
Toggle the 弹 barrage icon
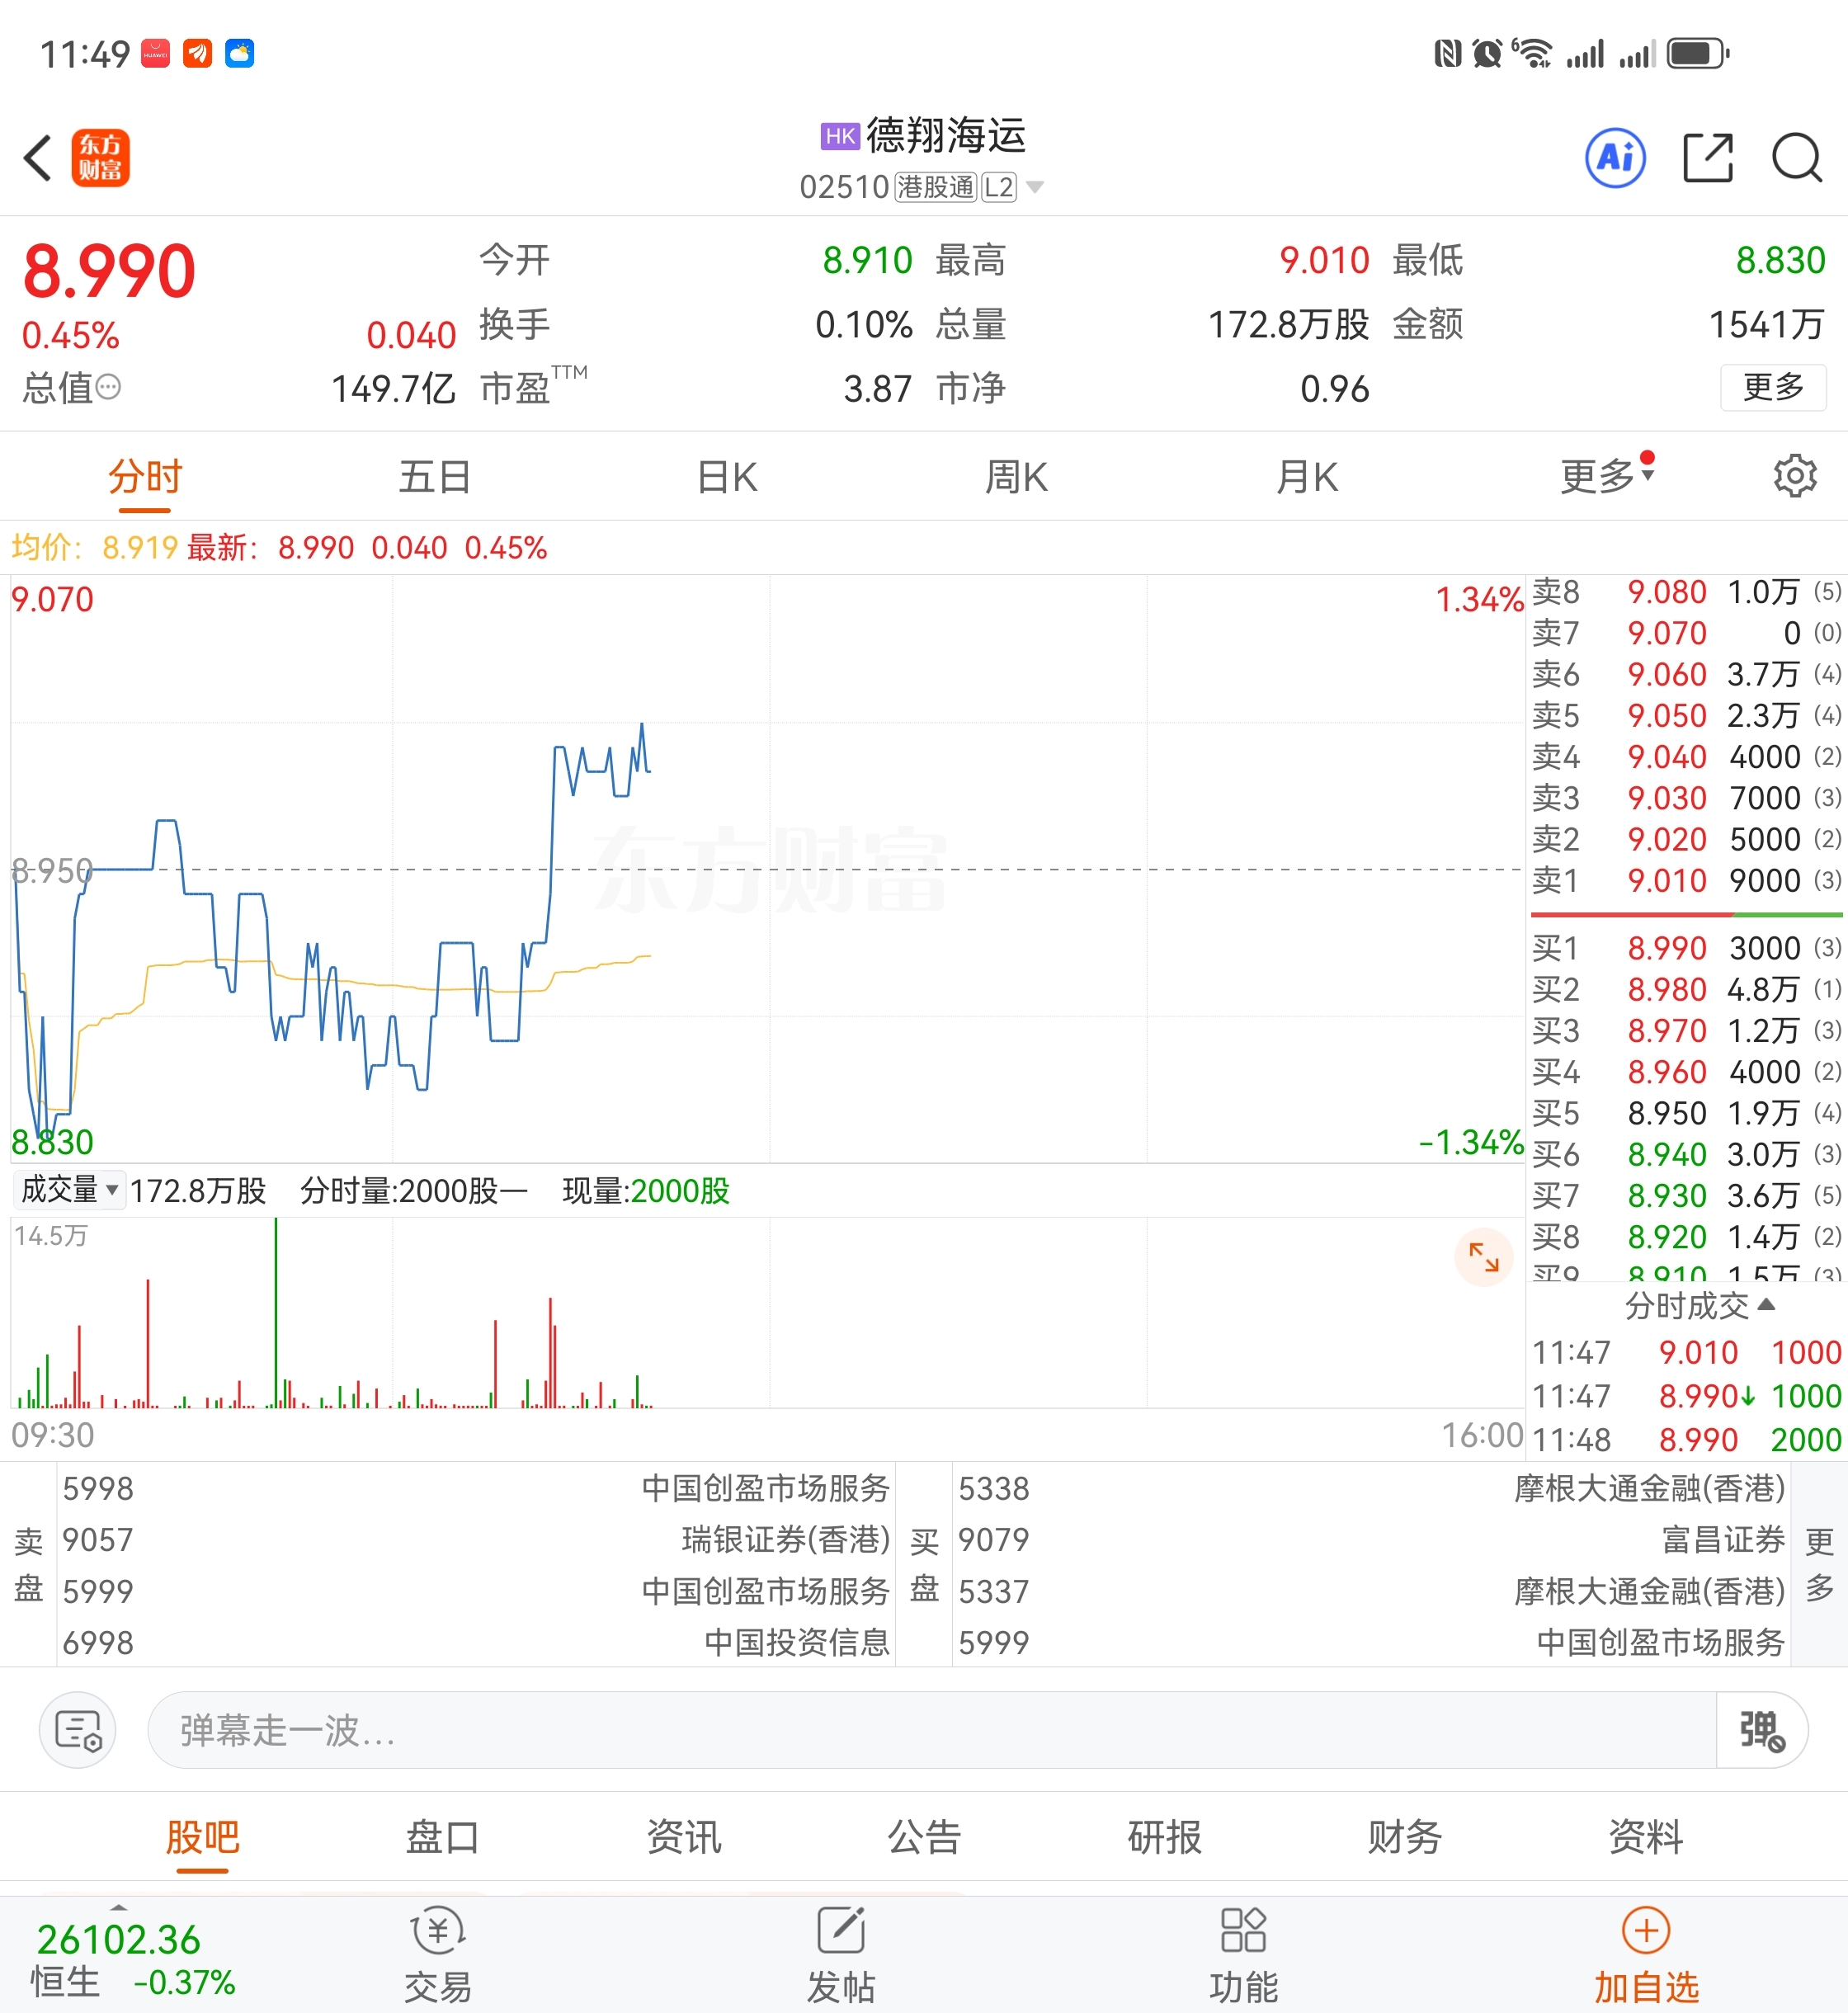(1761, 1729)
